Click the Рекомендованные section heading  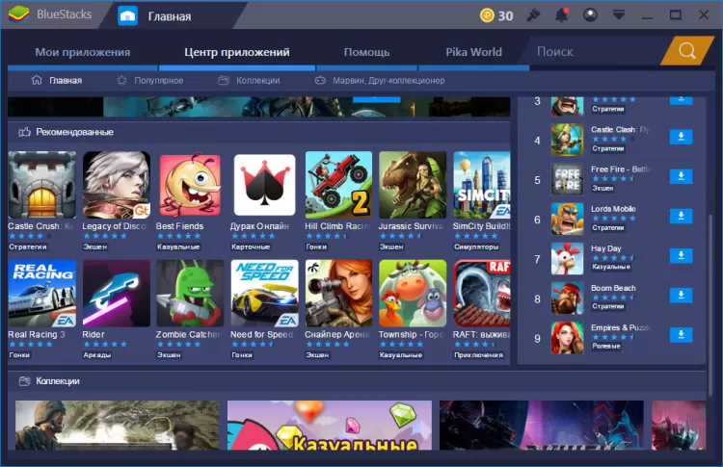click(74, 132)
